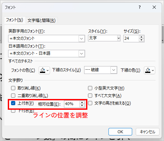Viewport: 164px width, 141px height.
Task: Decrease font size with down arrow
Action: point(141,40)
